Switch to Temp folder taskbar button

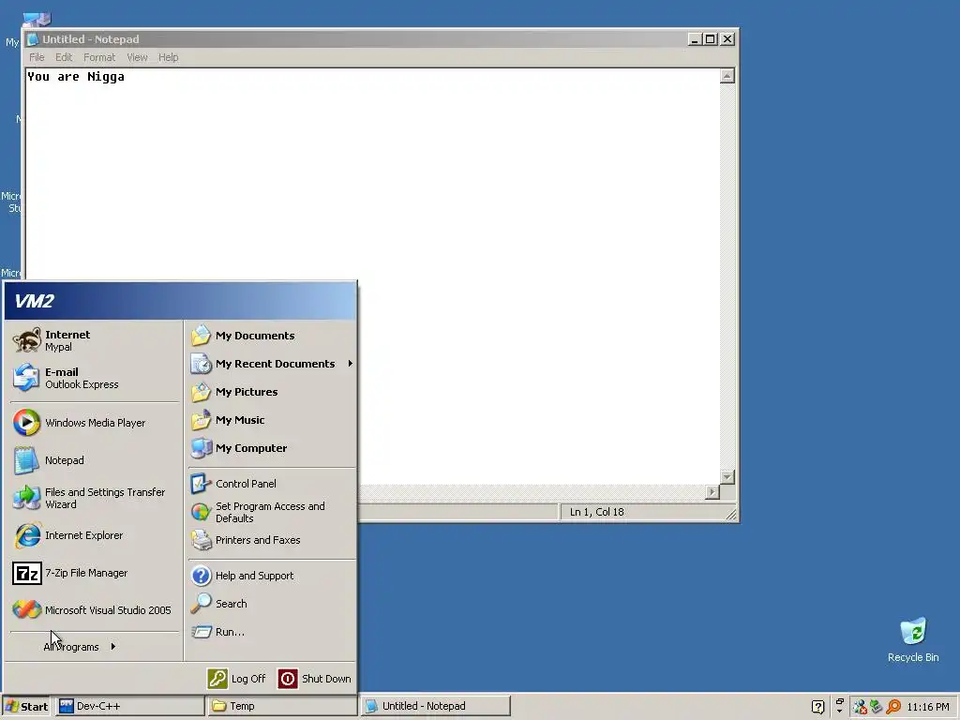pyautogui.click(x=283, y=706)
